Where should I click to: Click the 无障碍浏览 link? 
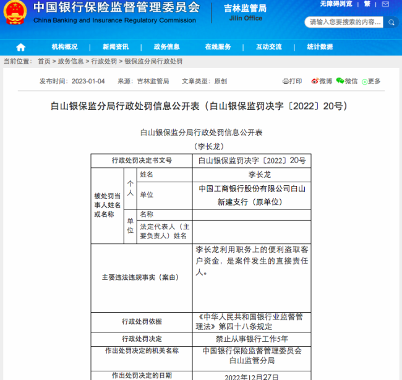336,4
